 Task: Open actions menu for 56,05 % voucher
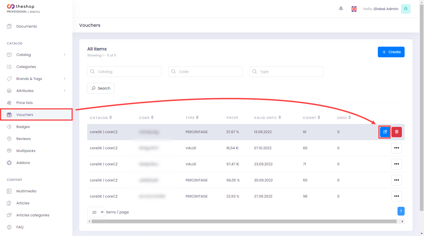[397, 180]
